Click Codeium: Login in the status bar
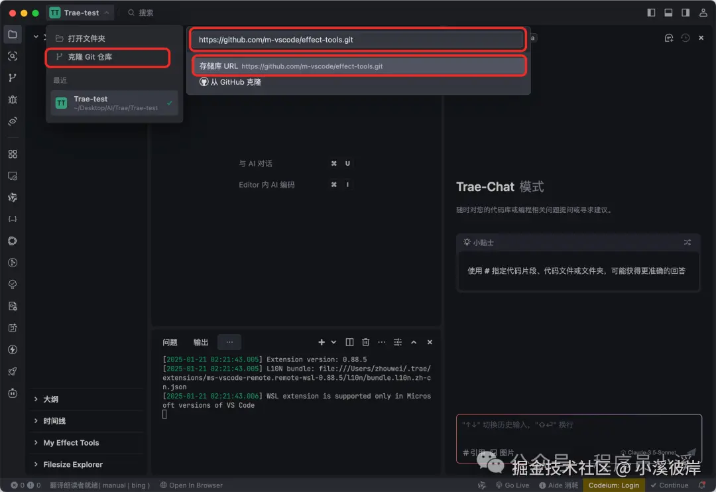This screenshot has width=716, height=492. click(614, 485)
